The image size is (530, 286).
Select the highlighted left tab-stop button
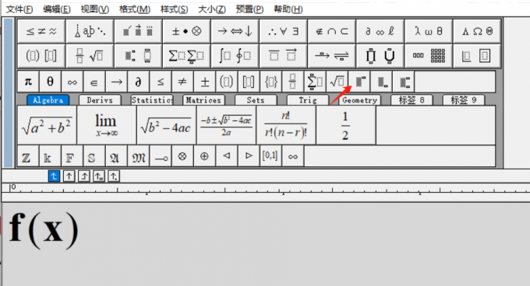[x=54, y=176]
